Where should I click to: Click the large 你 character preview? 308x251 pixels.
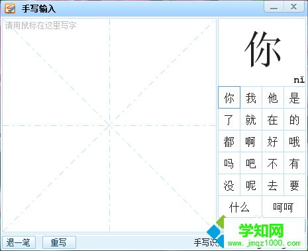(x=262, y=49)
